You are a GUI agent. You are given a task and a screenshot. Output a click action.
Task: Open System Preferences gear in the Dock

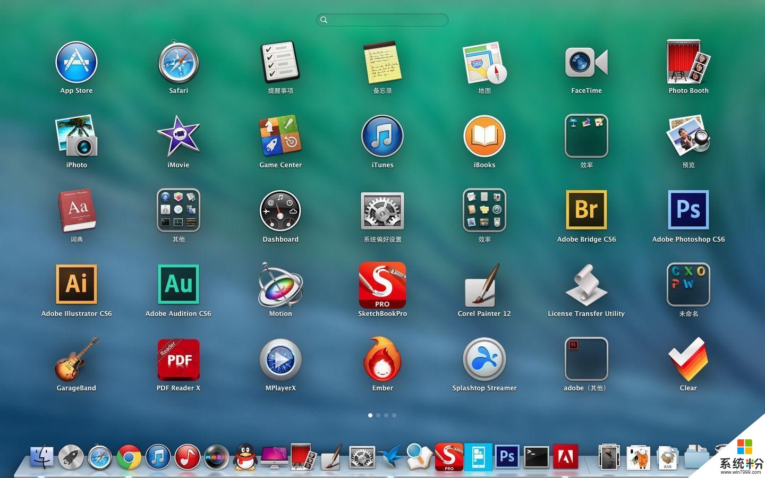[x=362, y=457]
